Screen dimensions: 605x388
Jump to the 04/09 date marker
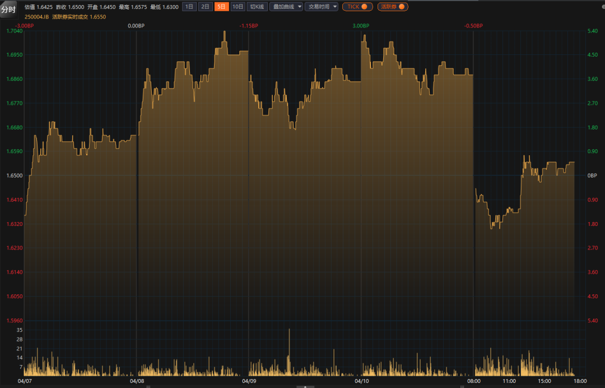coord(249,381)
